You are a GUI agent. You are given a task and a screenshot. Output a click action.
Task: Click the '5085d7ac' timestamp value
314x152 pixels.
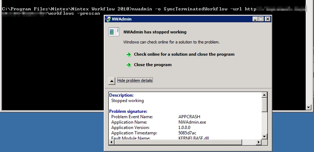click(x=187, y=133)
